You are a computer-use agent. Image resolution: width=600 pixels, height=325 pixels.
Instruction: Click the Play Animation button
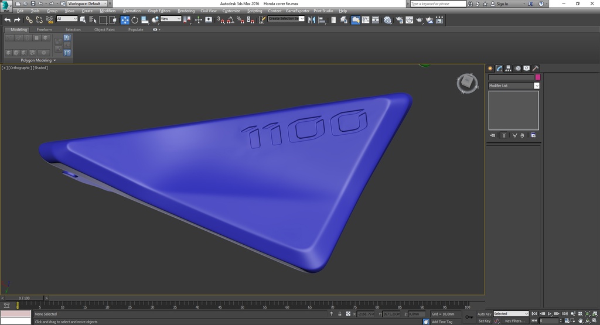tap(550, 313)
